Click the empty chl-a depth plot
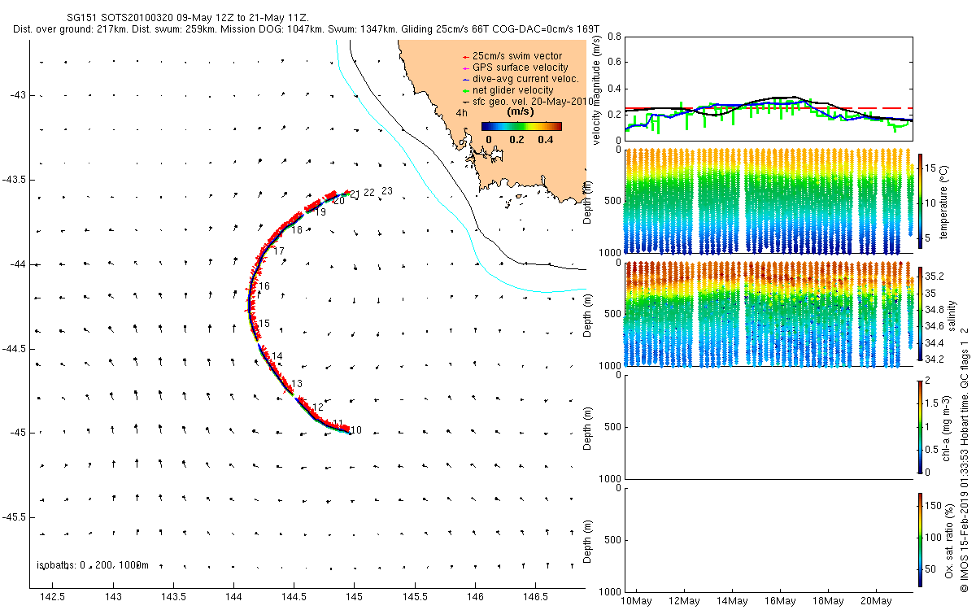 [769, 427]
